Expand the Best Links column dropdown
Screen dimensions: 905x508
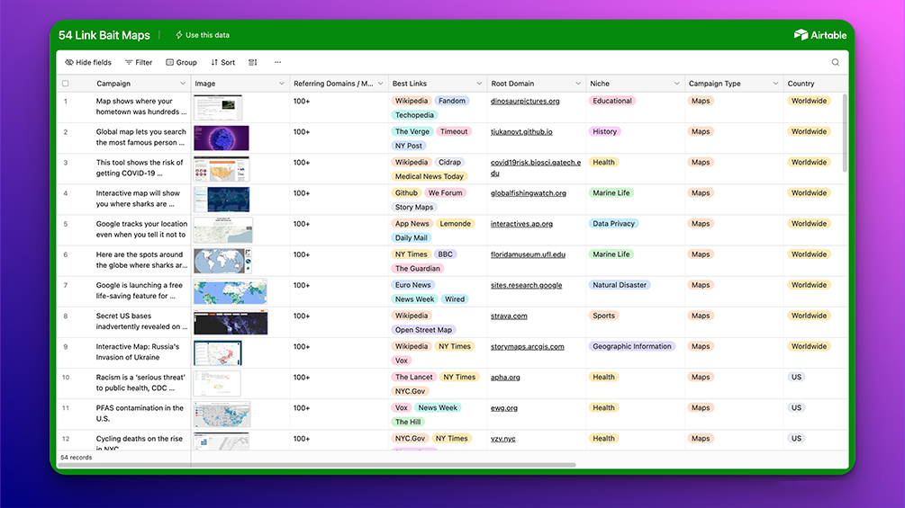coord(479,84)
